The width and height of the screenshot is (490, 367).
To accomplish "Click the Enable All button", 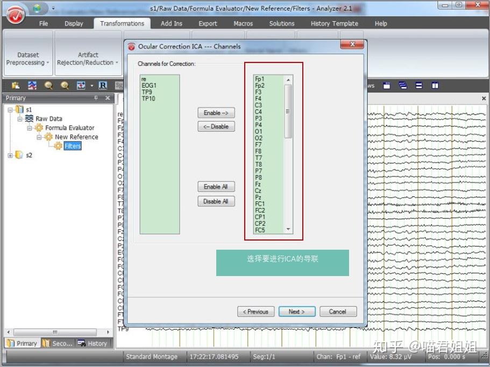I will [216, 187].
